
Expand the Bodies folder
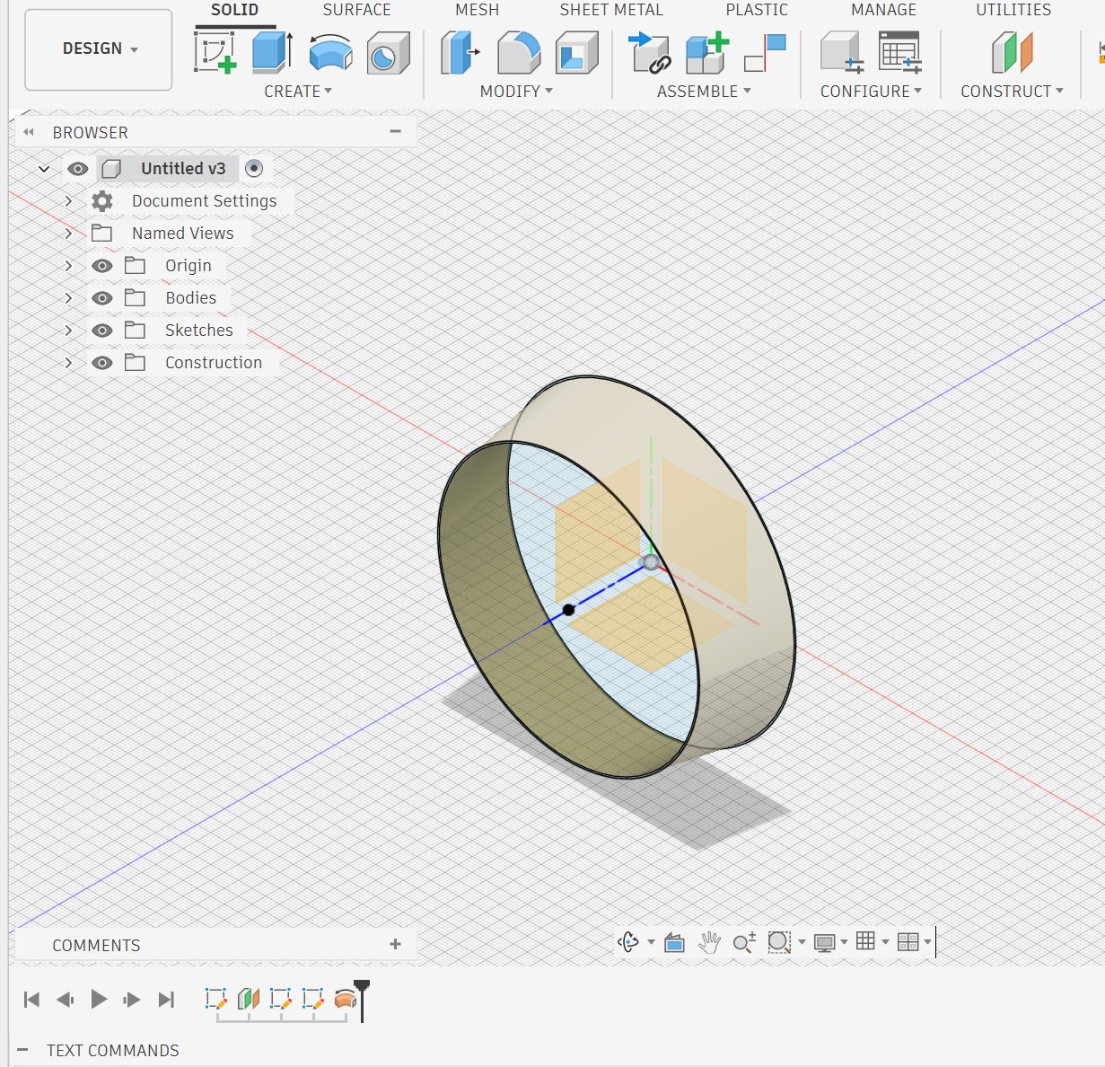tap(68, 298)
